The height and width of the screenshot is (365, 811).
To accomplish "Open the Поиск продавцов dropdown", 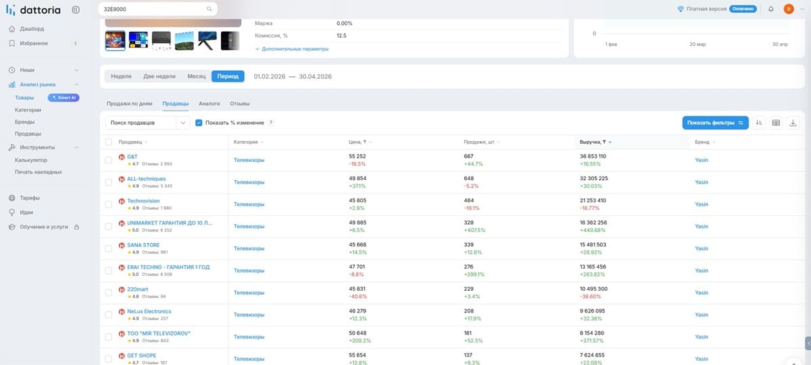I will point(148,123).
